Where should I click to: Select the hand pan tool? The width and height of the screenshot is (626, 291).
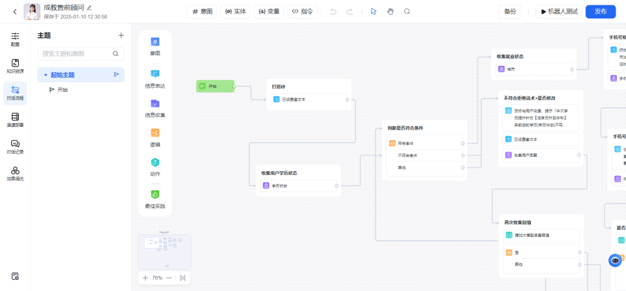pyautogui.click(x=391, y=12)
